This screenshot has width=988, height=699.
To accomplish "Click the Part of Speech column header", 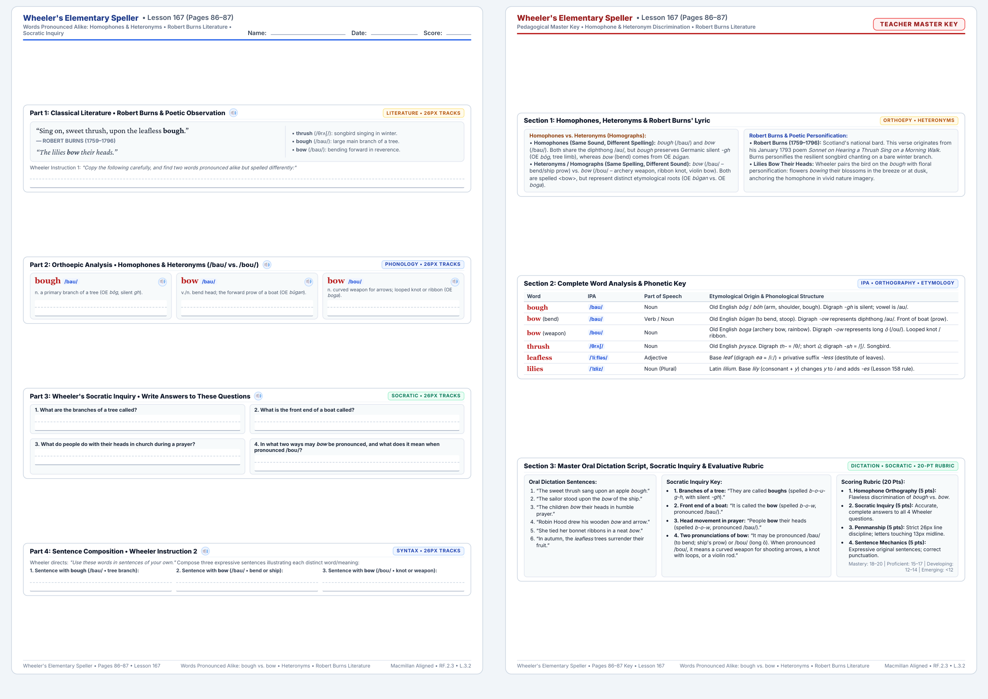I will point(663,296).
